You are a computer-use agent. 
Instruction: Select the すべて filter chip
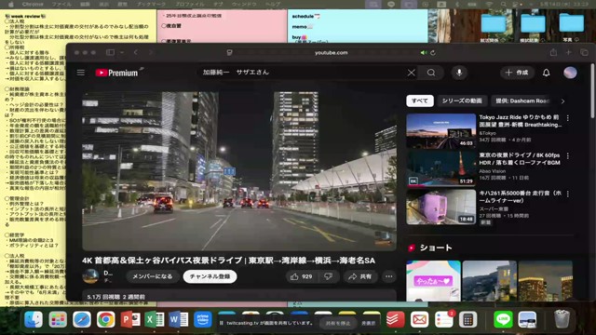coord(420,100)
